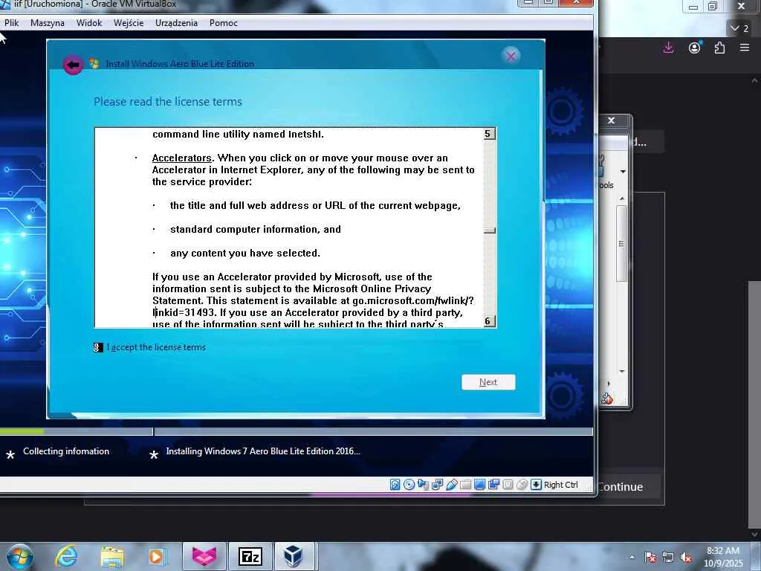The height and width of the screenshot is (571, 761).
Task: Click the grey CPU virtualization indicator icon
Action: coord(508,484)
